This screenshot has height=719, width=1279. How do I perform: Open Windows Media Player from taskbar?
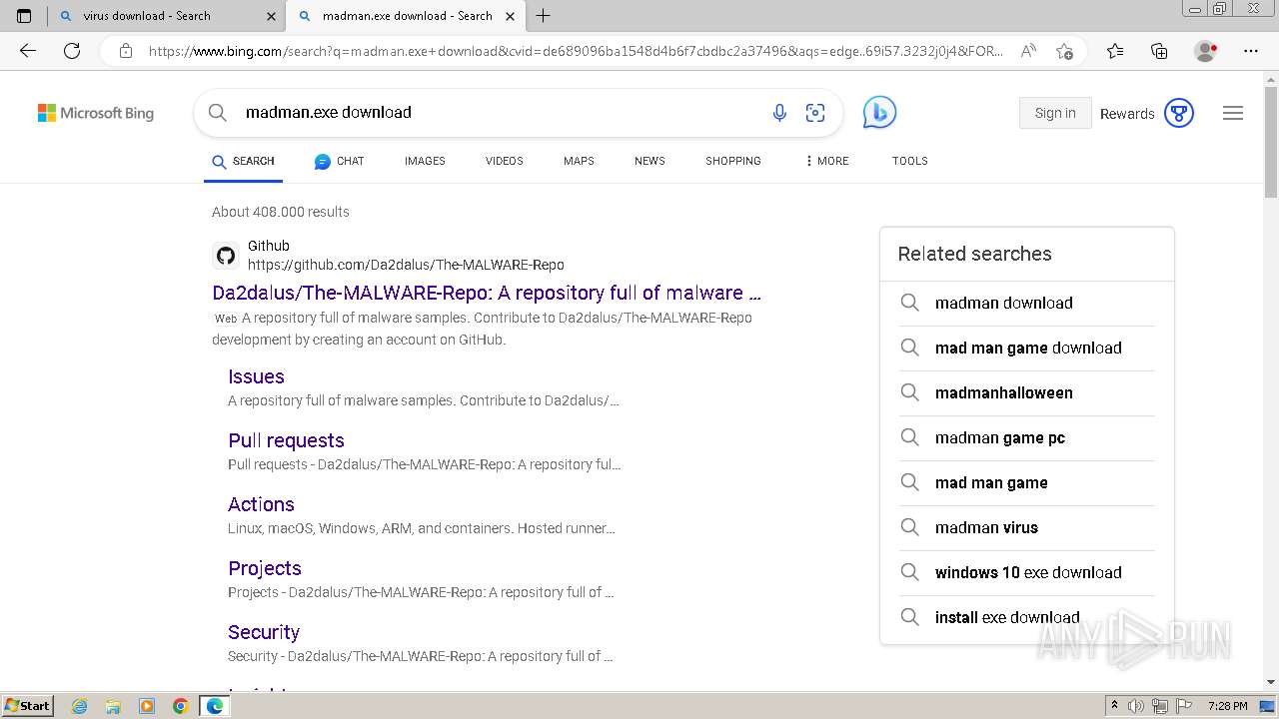[x=147, y=706]
